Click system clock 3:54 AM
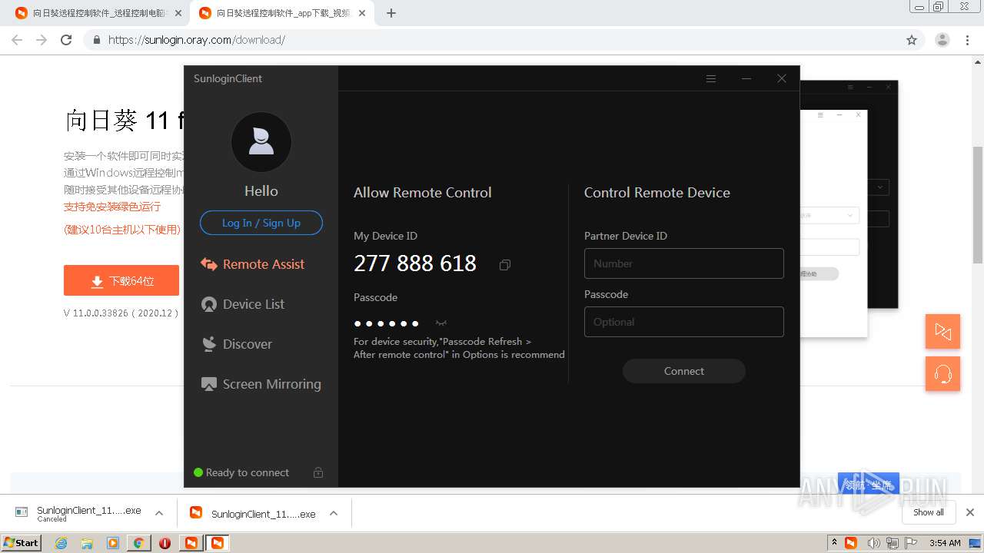The image size is (984, 553). [x=944, y=543]
